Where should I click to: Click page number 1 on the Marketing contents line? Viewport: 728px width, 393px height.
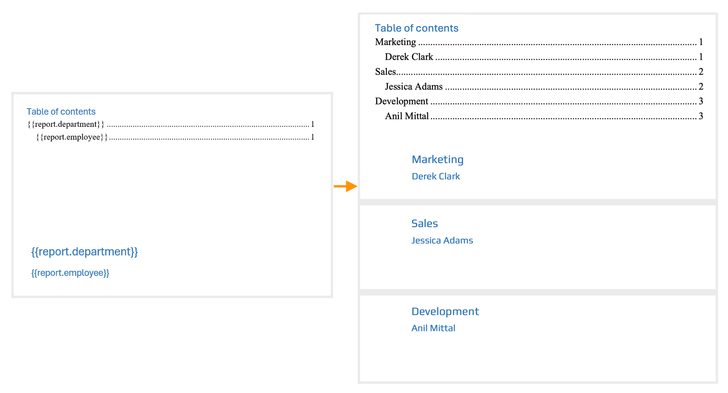701,42
